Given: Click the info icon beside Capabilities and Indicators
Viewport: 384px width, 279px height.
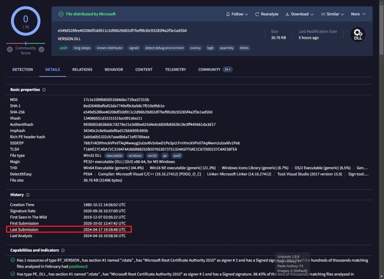Looking at the screenshot, I should tap(63, 251).
